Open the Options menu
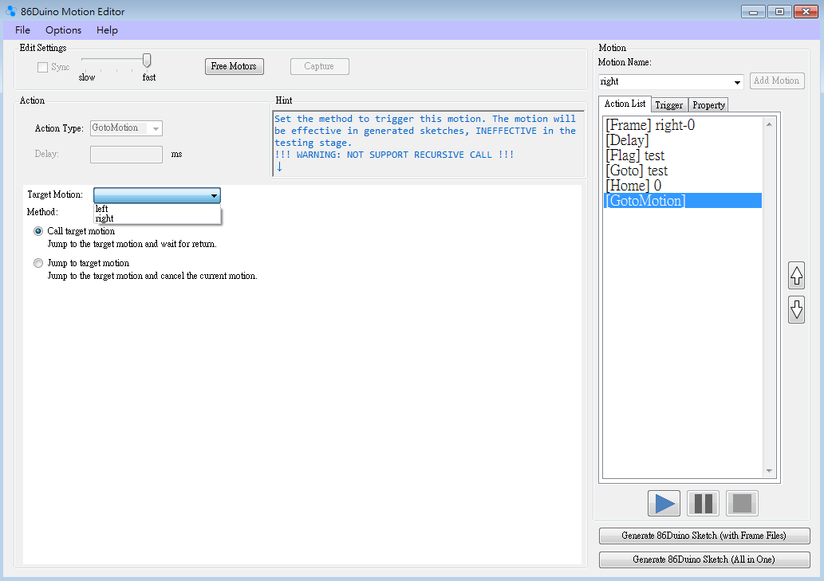This screenshot has height=581, width=824. coord(64,30)
